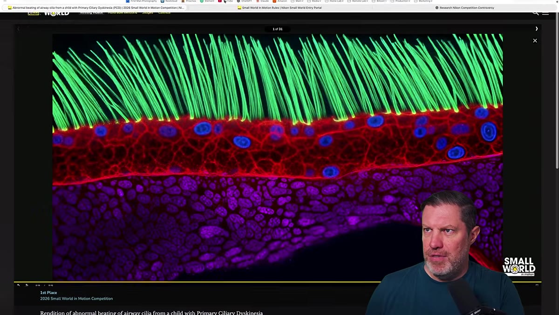This screenshot has height=315, width=559.
Task: Click the skip-back icon beside restart
Action: coord(27,285)
